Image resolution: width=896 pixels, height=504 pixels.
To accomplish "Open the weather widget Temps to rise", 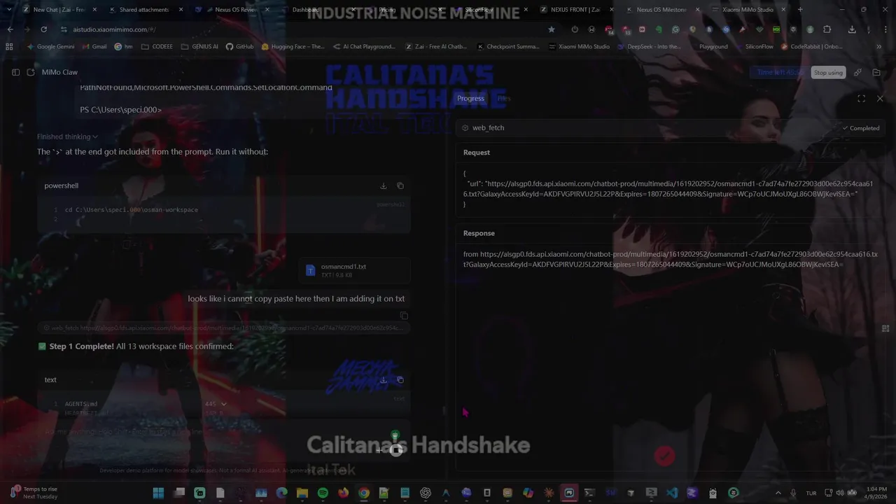I will (x=35, y=493).
